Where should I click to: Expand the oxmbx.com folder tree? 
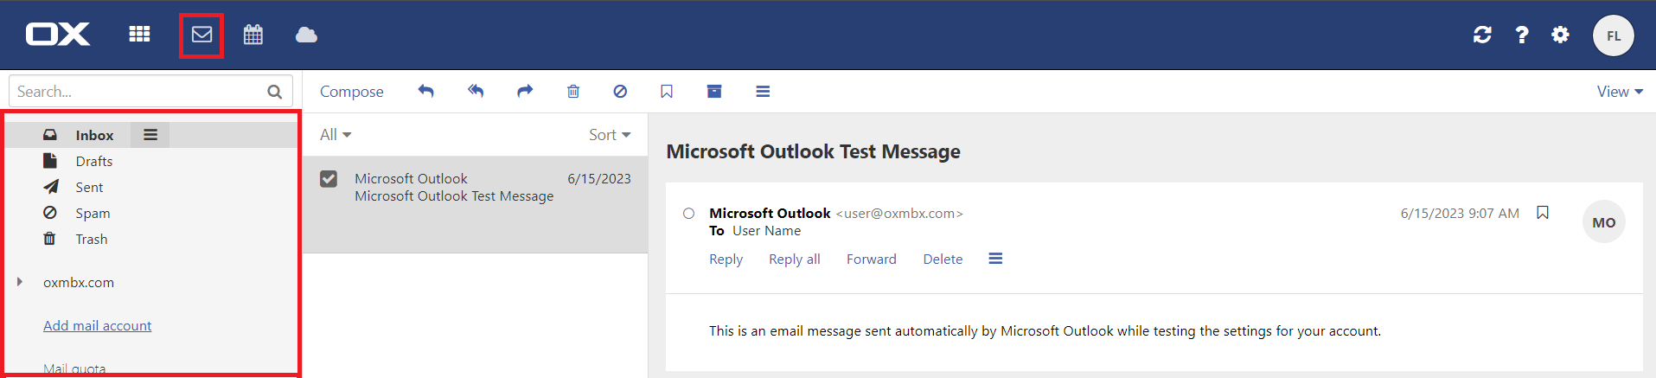20,282
